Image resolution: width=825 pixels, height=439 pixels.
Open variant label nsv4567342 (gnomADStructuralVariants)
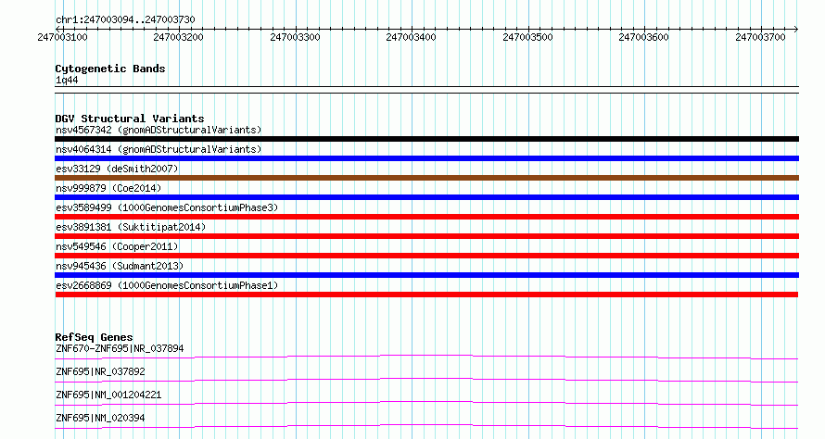(159, 130)
